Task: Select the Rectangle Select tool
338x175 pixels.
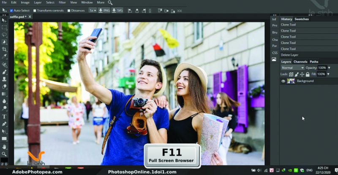Action: [4, 27]
